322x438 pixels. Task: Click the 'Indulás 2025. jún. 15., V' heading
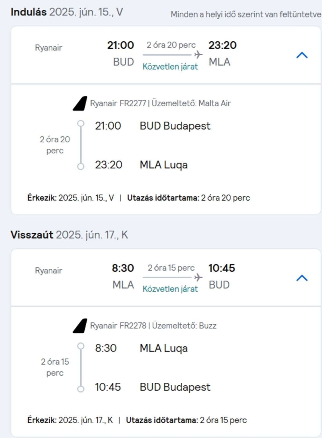click(67, 12)
